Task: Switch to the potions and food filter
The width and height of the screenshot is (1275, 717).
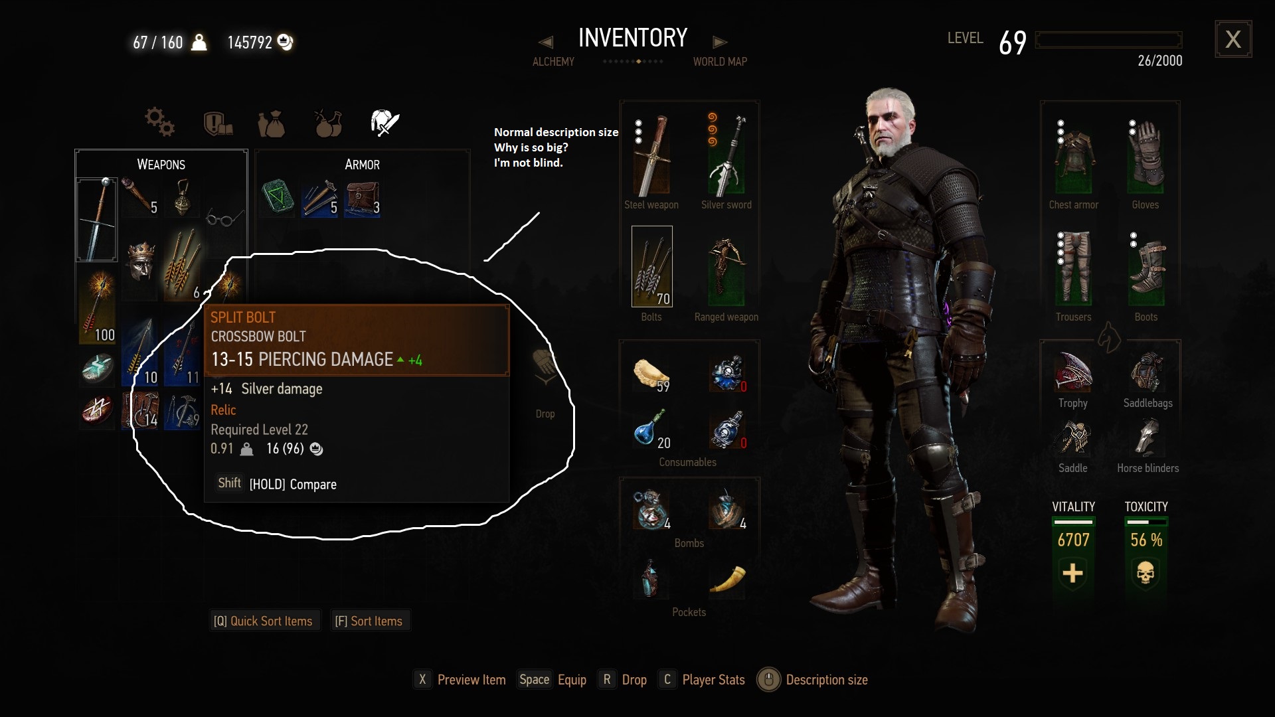Action: point(328,123)
